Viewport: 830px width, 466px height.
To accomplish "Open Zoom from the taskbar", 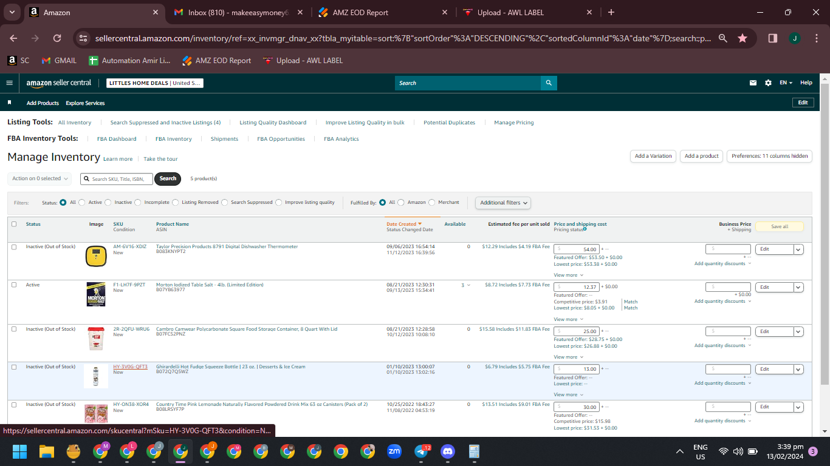I will click(x=394, y=451).
